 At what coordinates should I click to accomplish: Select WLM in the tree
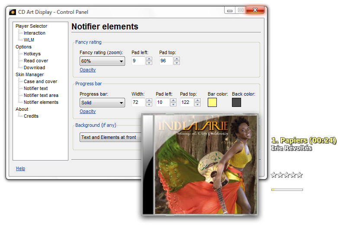click(29, 40)
